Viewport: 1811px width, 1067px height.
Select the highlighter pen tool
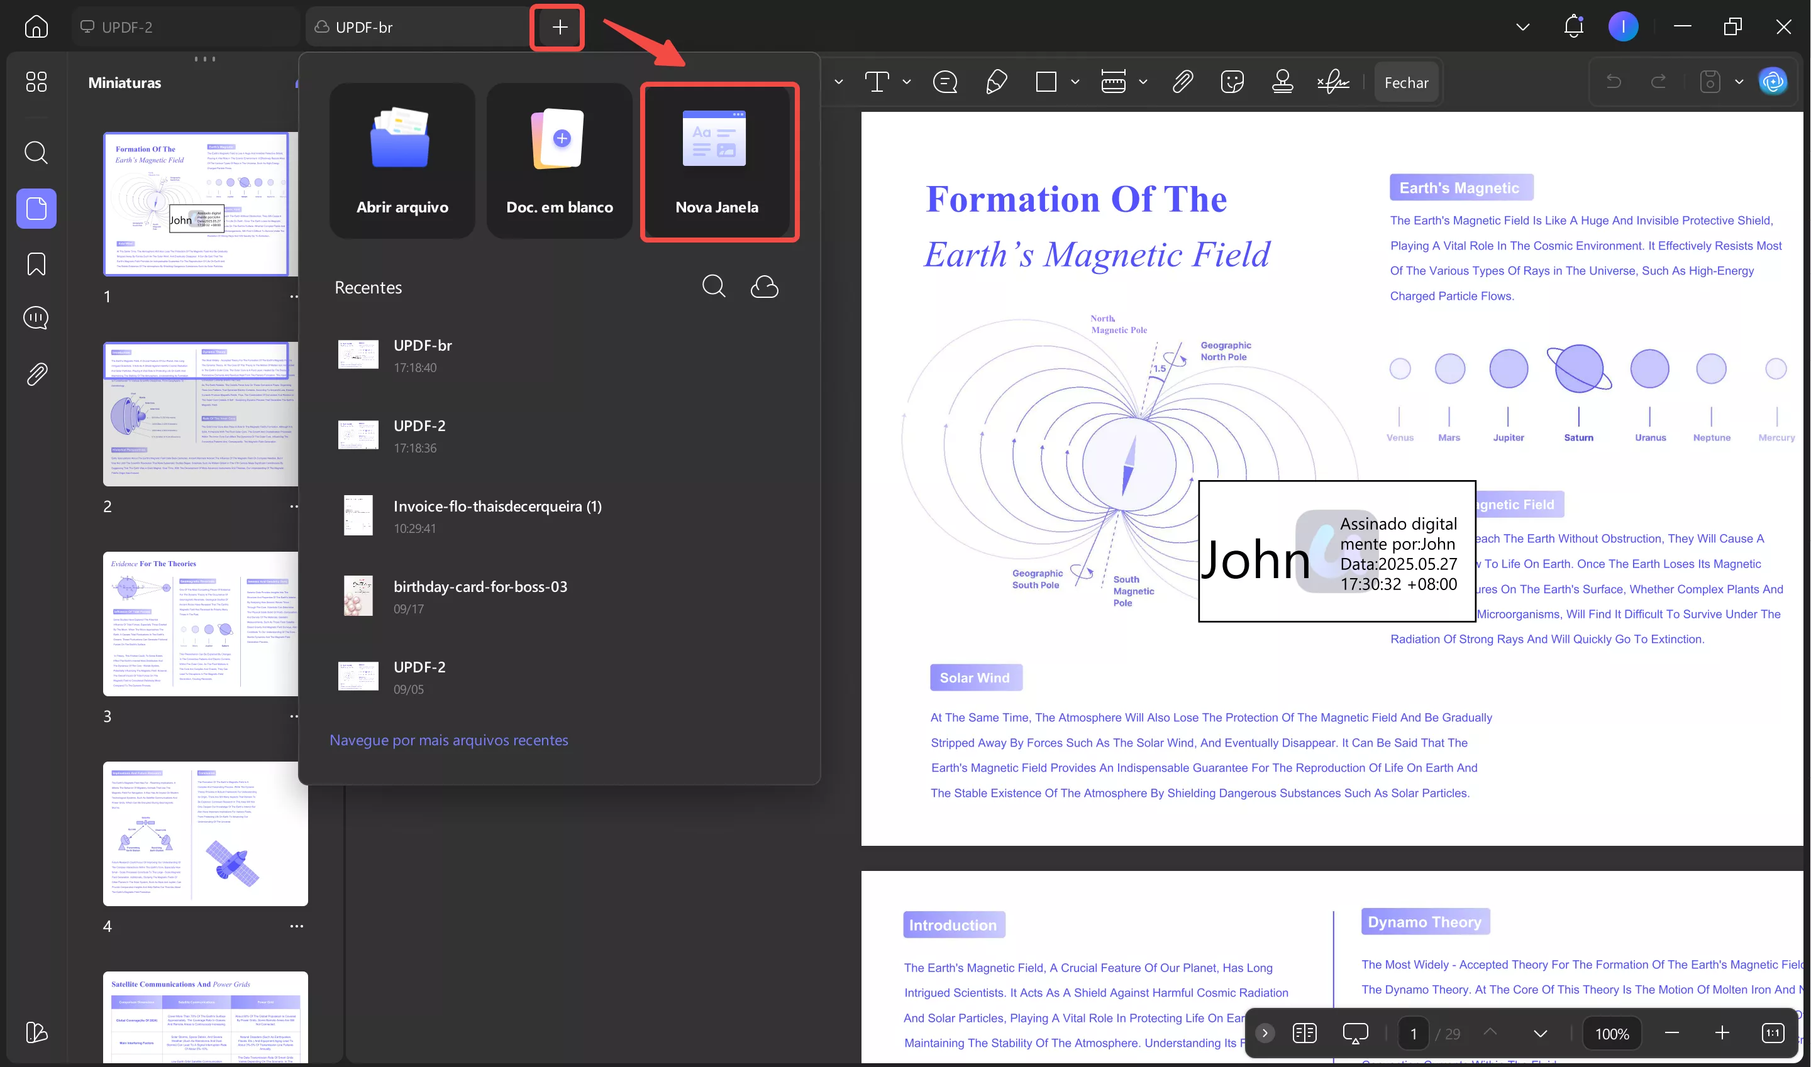(997, 82)
